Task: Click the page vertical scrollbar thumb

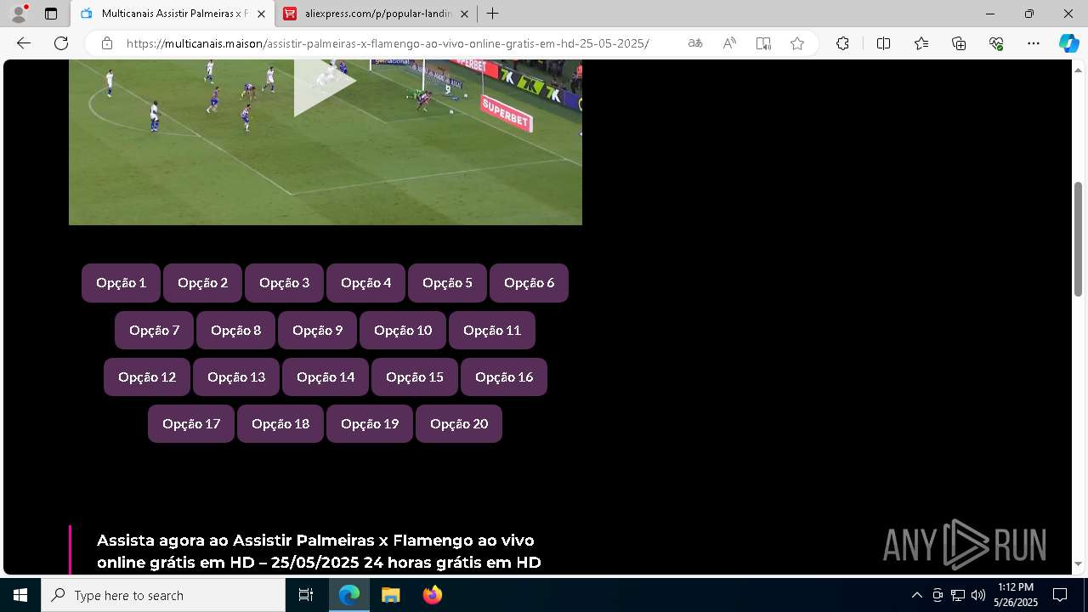Action: click(1078, 239)
